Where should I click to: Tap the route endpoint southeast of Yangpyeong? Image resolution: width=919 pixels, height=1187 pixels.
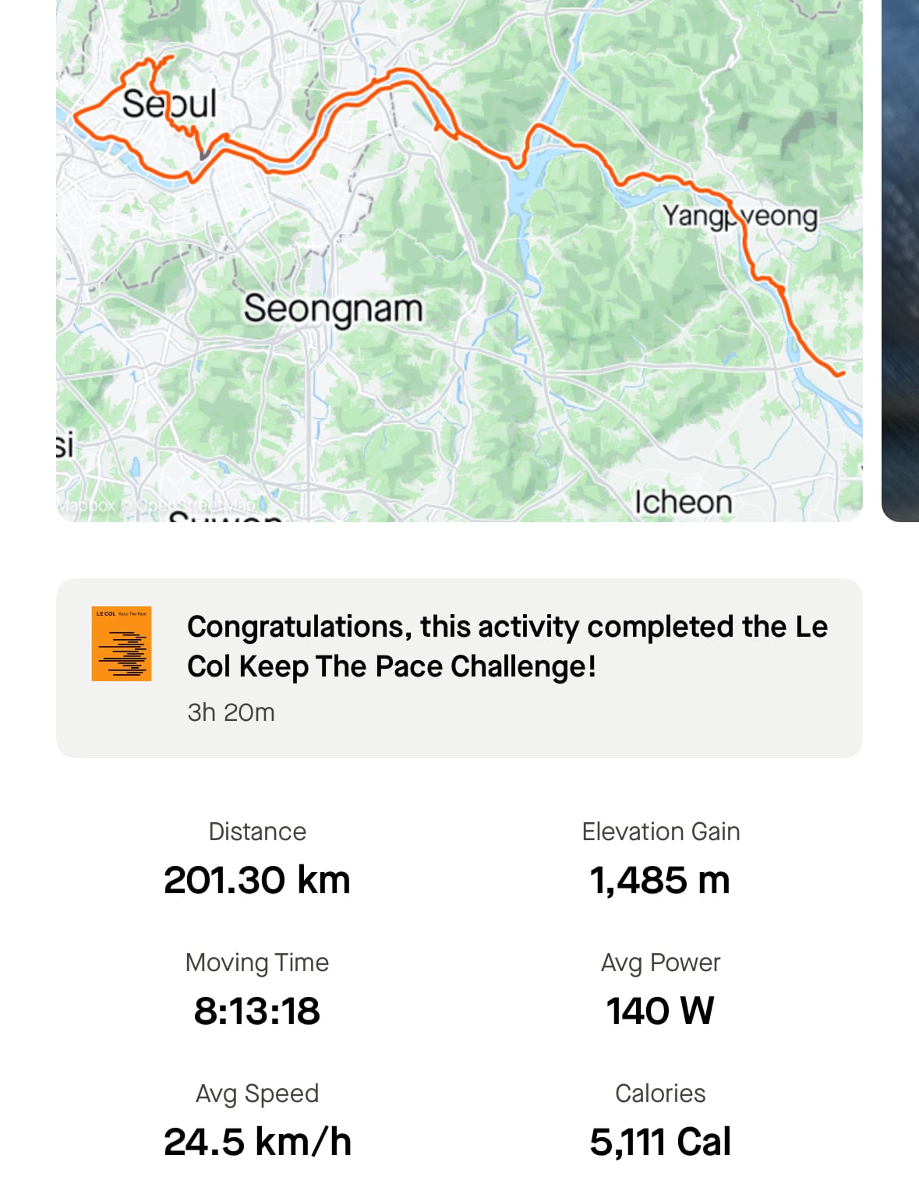pos(842,374)
